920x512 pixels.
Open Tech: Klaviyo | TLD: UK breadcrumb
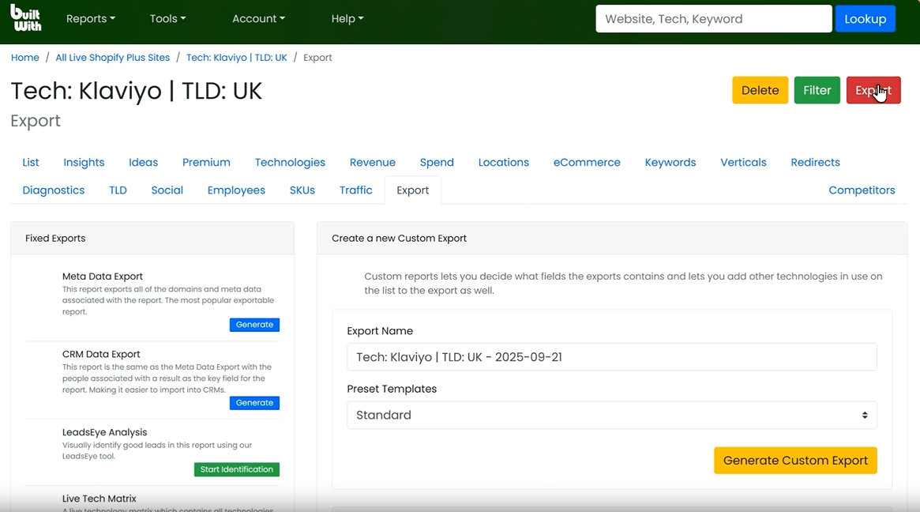236,58
